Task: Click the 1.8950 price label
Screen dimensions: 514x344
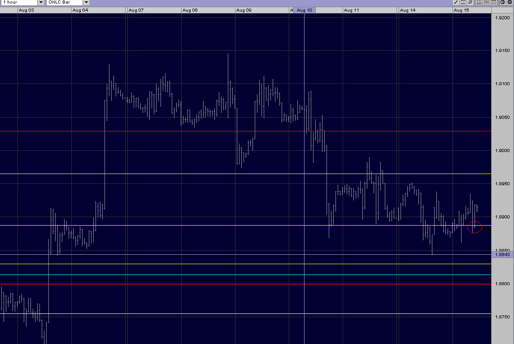Action: coord(502,183)
